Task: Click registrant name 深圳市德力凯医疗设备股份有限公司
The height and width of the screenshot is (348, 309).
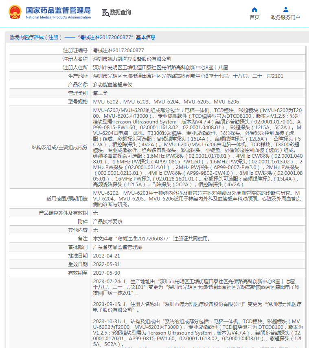Action: click(x=132, y=59)
